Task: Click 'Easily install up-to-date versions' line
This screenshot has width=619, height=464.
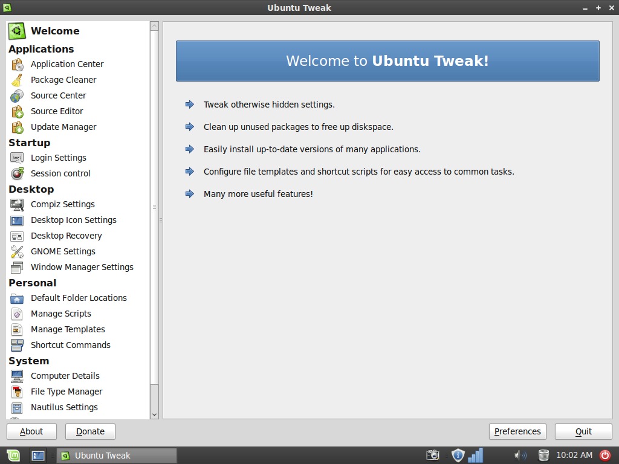Action: coord(312,150)
